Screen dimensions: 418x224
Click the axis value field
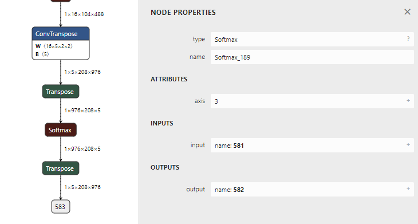coord(312,101)
